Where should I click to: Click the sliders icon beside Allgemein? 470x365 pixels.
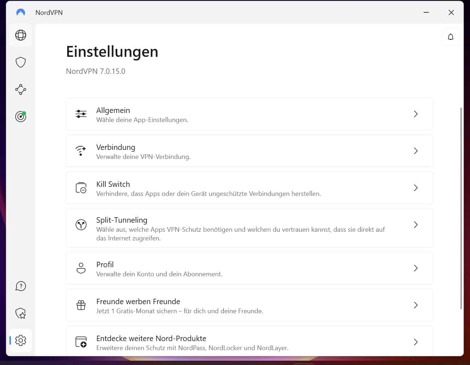pyautogui.click(x=81, y=114)
